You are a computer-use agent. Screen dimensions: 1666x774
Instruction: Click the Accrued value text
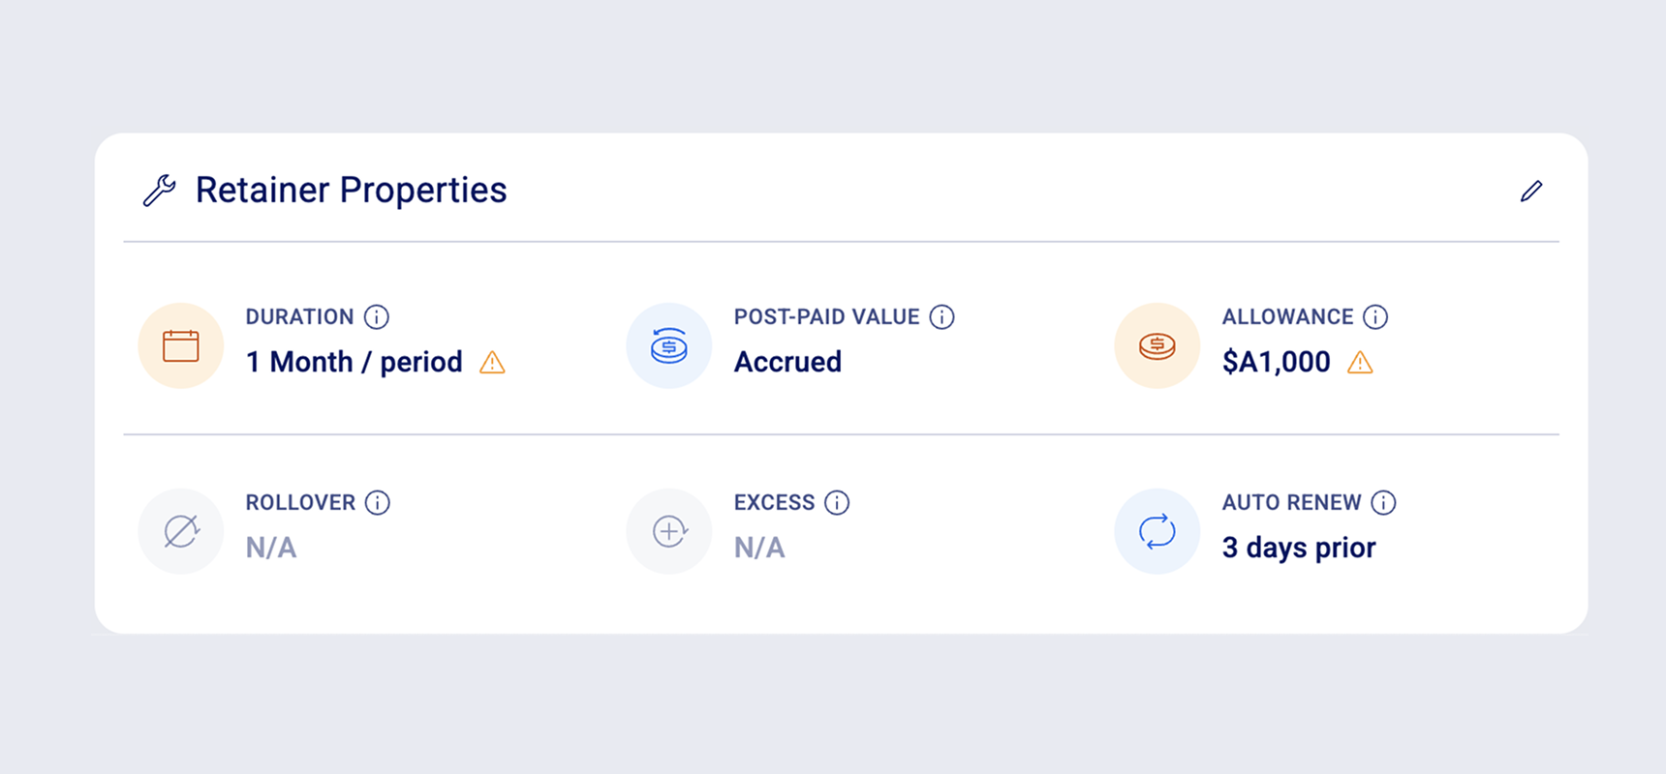pos(787,362)
